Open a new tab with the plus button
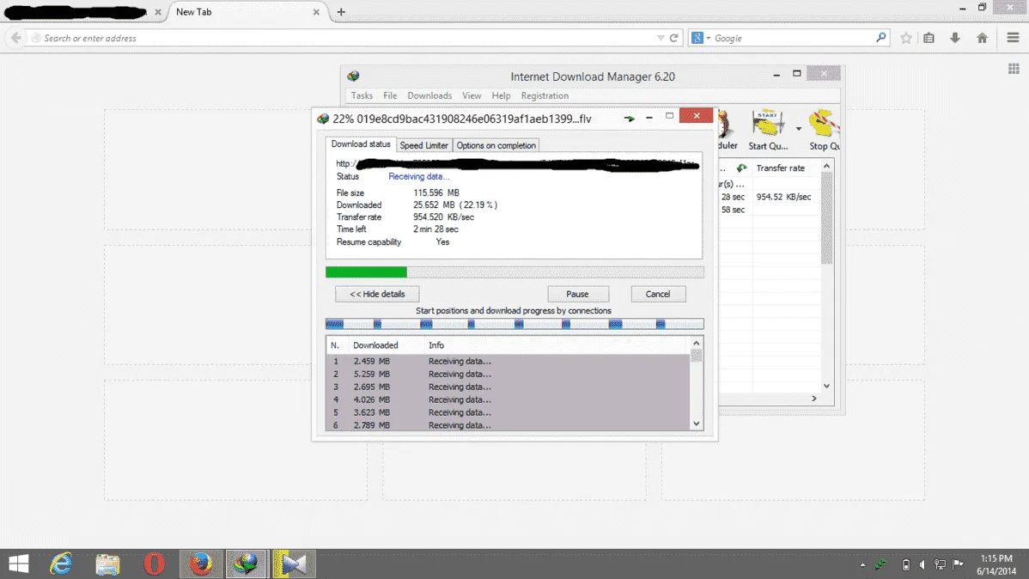The height and width of the screenshot is (579, 1029). [341, 12]
